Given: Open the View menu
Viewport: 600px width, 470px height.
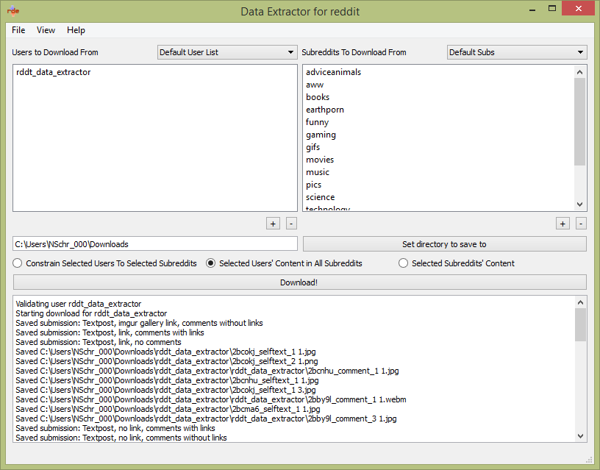Looking at the screenshot, I should coord(46,30).
